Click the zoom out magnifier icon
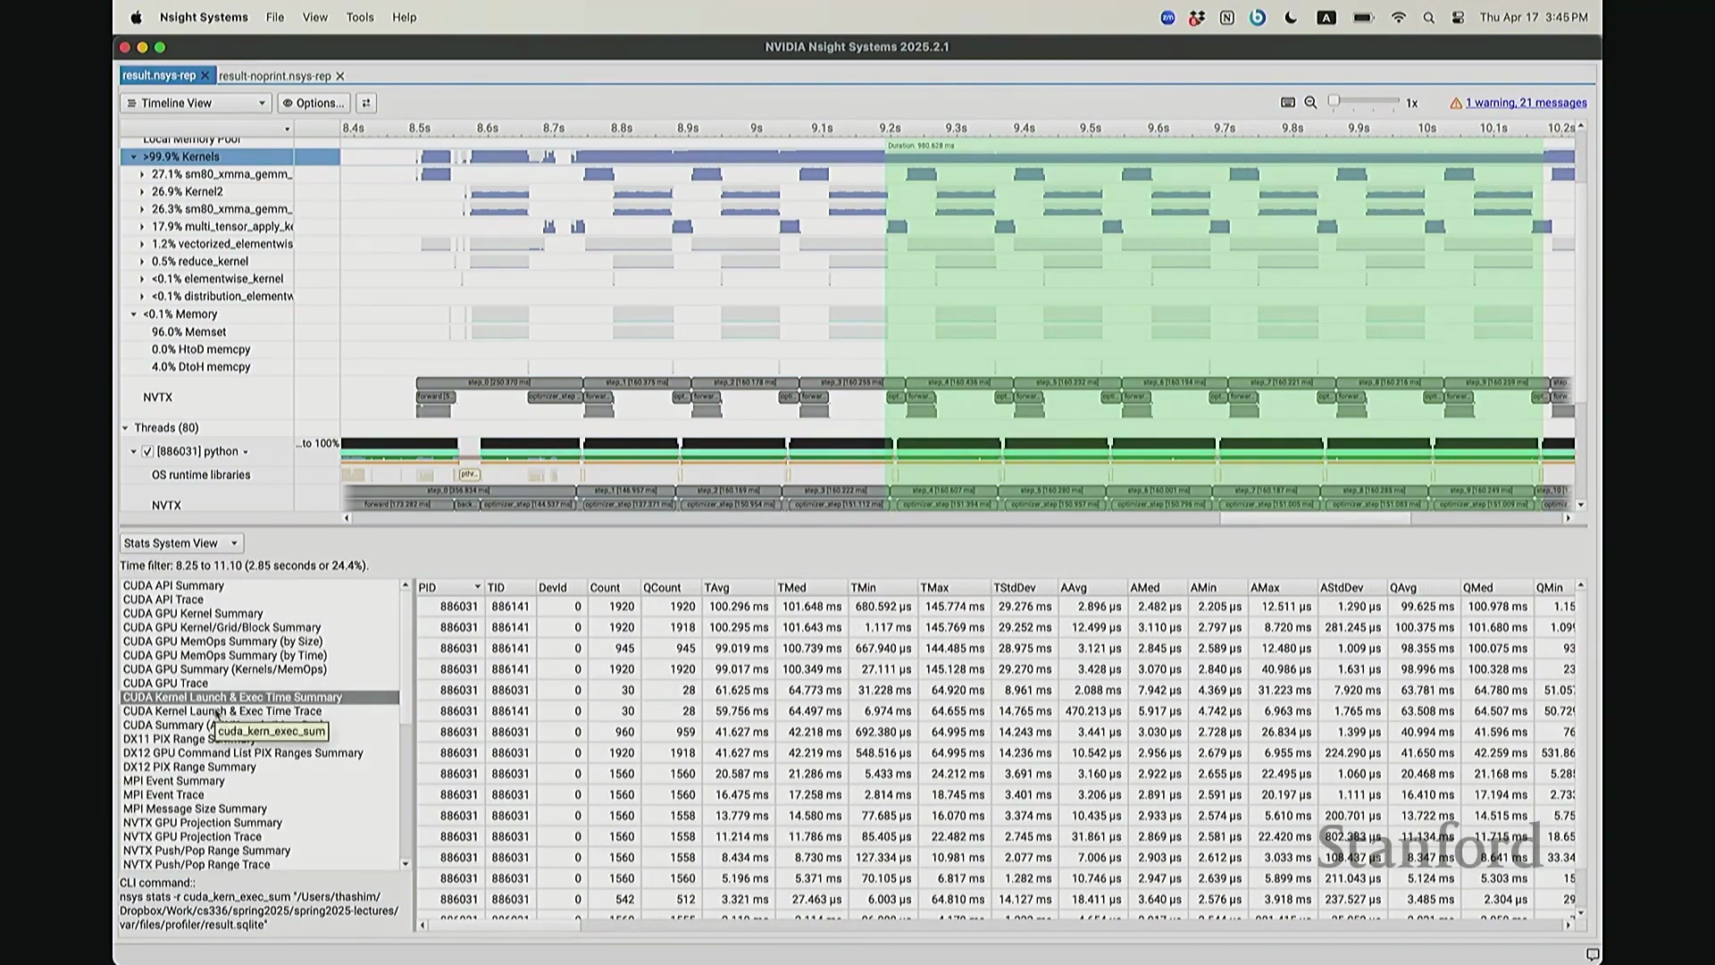The height and width of the screenshot is (965, 1715). point(1310,103)
